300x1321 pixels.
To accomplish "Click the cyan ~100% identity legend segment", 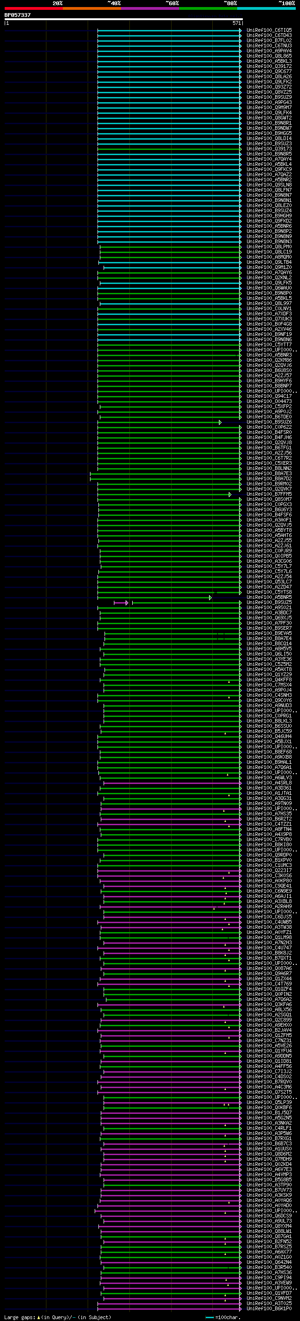I will coord(266,8).
